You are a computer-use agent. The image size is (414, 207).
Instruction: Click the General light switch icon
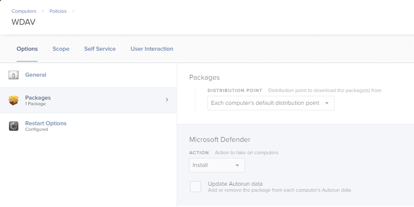pos(14,75)
